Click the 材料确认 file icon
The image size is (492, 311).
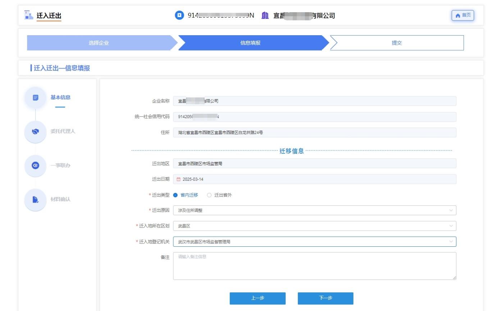(35, 199)
